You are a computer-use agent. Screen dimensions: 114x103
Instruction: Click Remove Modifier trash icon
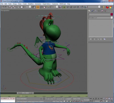coord(101,39)
